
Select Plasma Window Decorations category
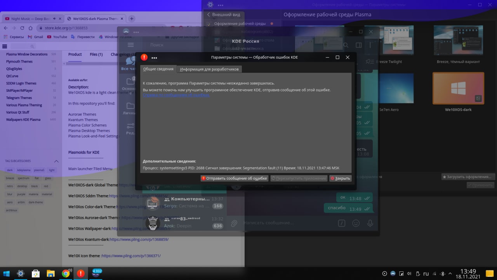click(27, 54)
